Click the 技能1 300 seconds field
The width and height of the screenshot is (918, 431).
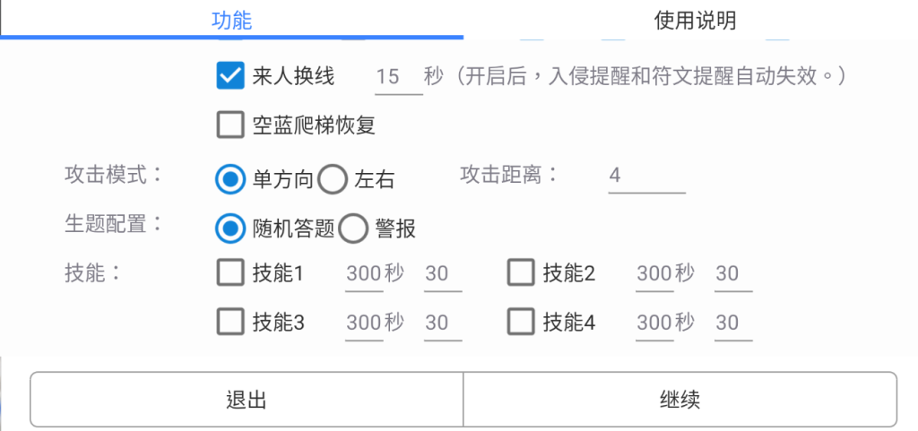tap(364, 274)
